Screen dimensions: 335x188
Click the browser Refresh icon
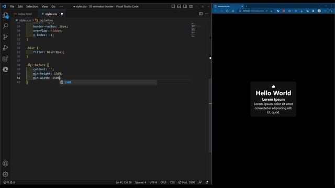[x=227, y=11]
